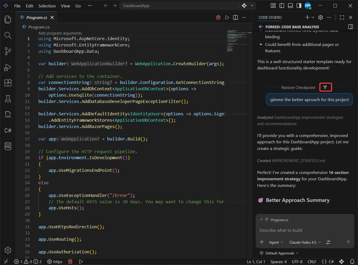Open Code Studio settings gear

point(320,17)
